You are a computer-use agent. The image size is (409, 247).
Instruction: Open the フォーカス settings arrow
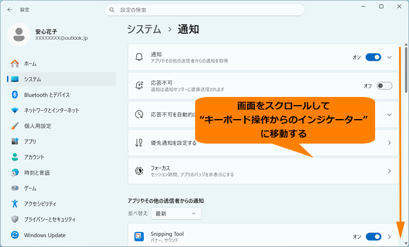coord(389,171)
